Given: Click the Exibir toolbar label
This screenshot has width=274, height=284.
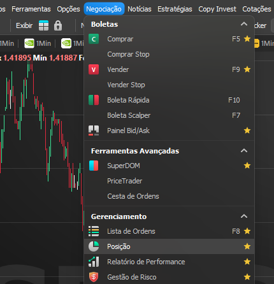Looking at the screenshot, I should click(x=24, y=25).
